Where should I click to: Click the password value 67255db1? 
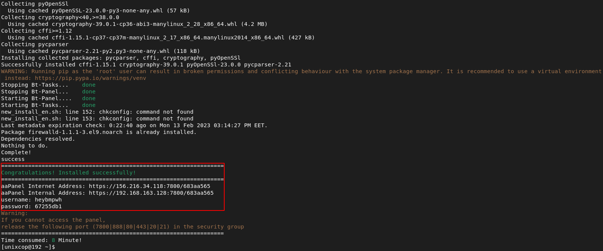click(x=48, y=206)
